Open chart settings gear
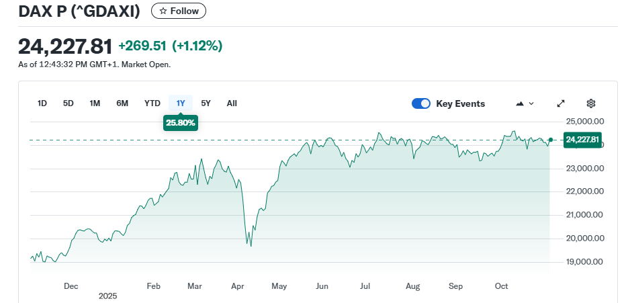Screen dimensions: 626x303 (x=591, y=103)
